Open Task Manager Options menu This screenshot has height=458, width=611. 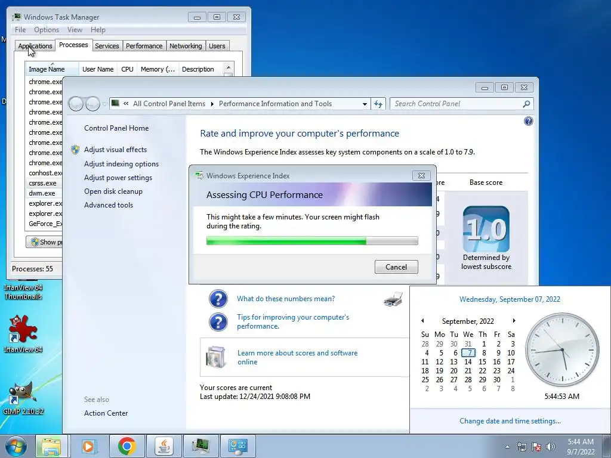[47, 30]
